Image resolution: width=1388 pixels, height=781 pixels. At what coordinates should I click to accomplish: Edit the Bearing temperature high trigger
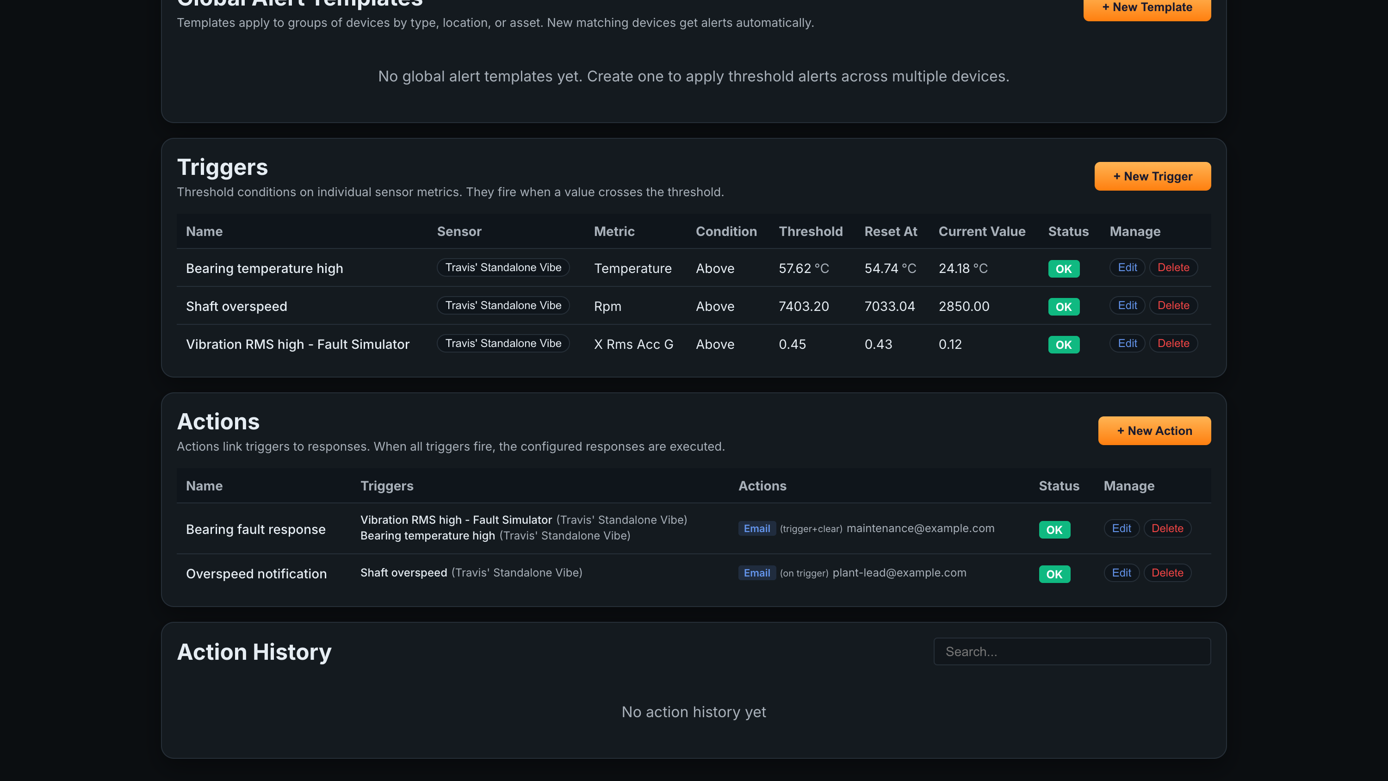1127,267
